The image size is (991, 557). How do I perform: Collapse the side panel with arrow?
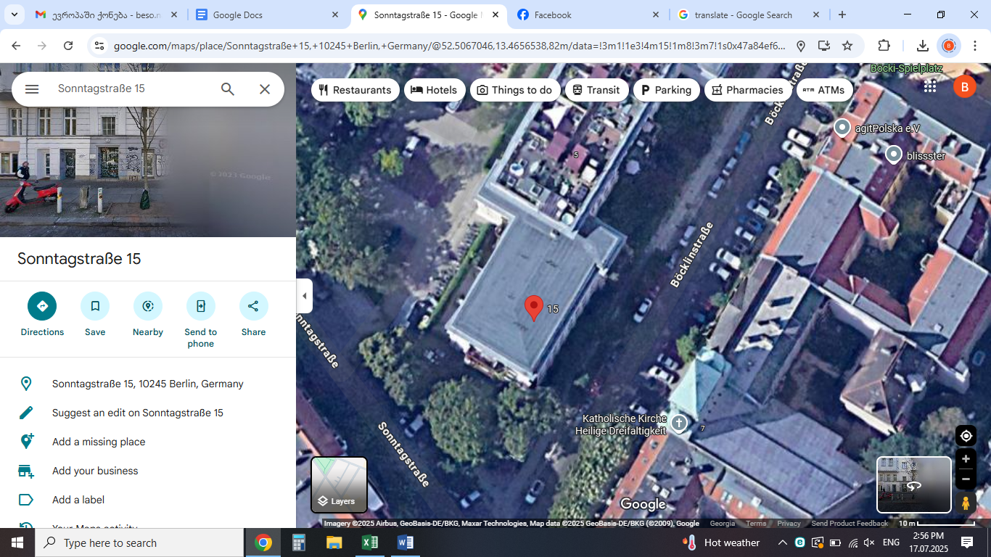click(x=305, y=296)
